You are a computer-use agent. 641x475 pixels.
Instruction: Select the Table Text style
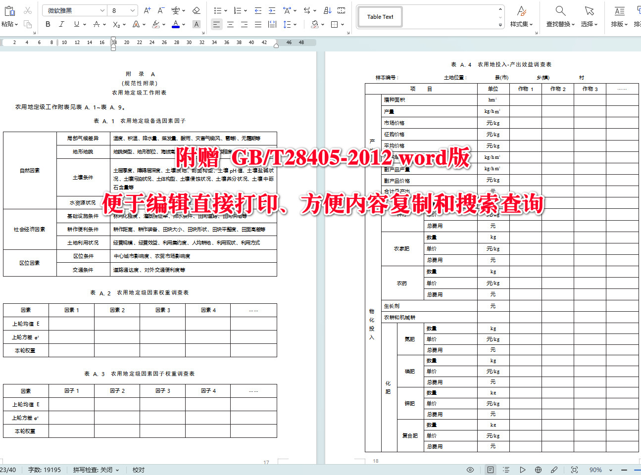coord(380,16)
